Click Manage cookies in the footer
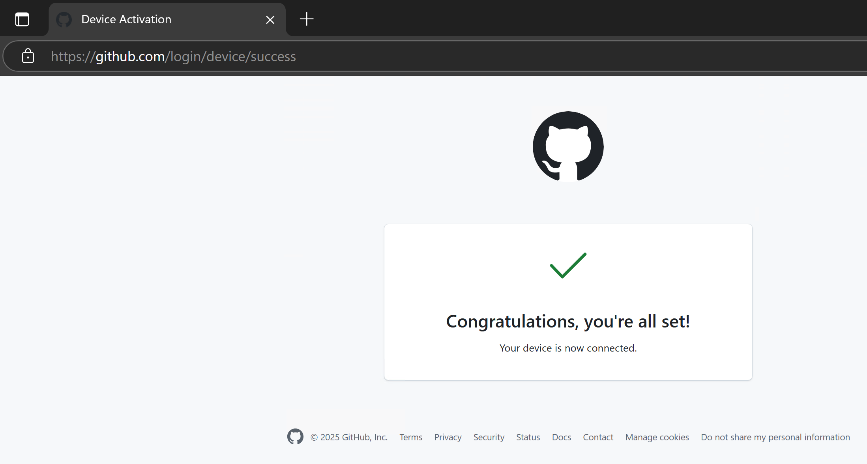 point(657,437)
